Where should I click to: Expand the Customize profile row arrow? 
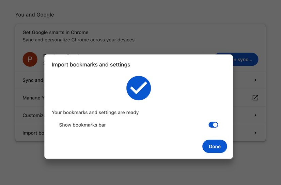255,115
